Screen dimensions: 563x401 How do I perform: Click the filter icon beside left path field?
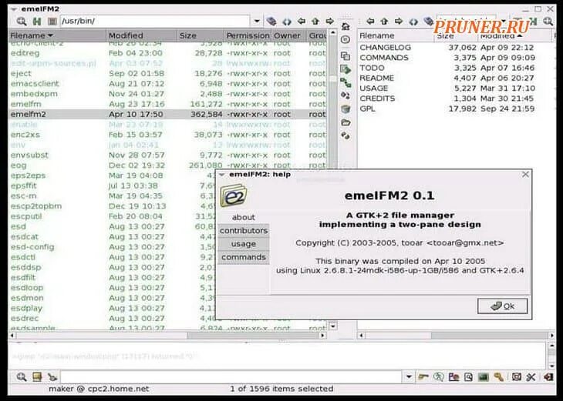52,22
